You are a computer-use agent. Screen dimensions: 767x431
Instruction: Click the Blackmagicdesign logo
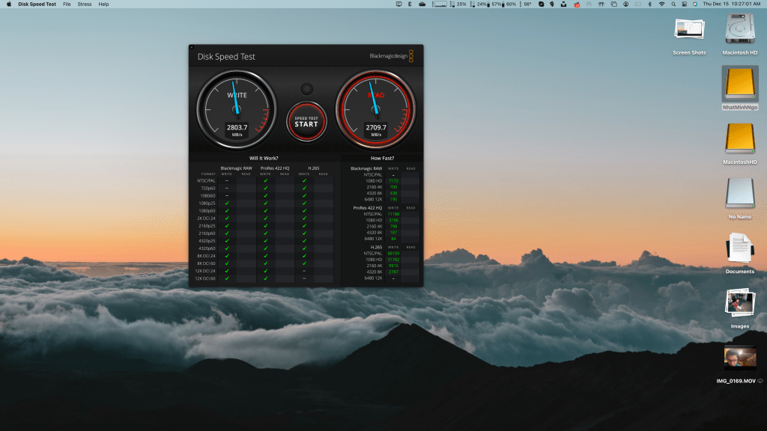391,56
